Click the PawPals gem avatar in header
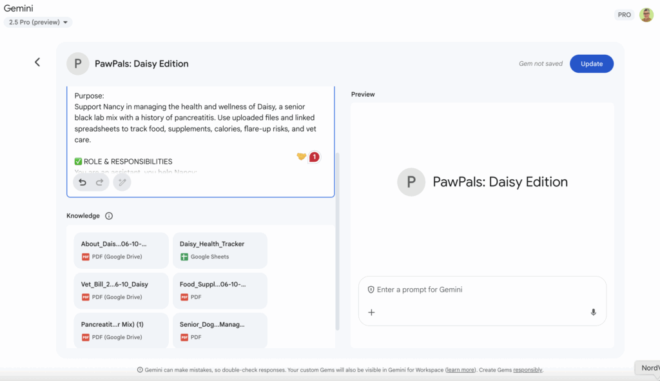 [x=78, y=64]
